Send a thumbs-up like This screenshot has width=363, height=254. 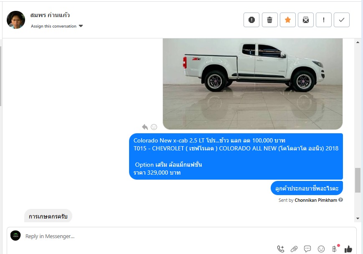click(x=348, y=249)
